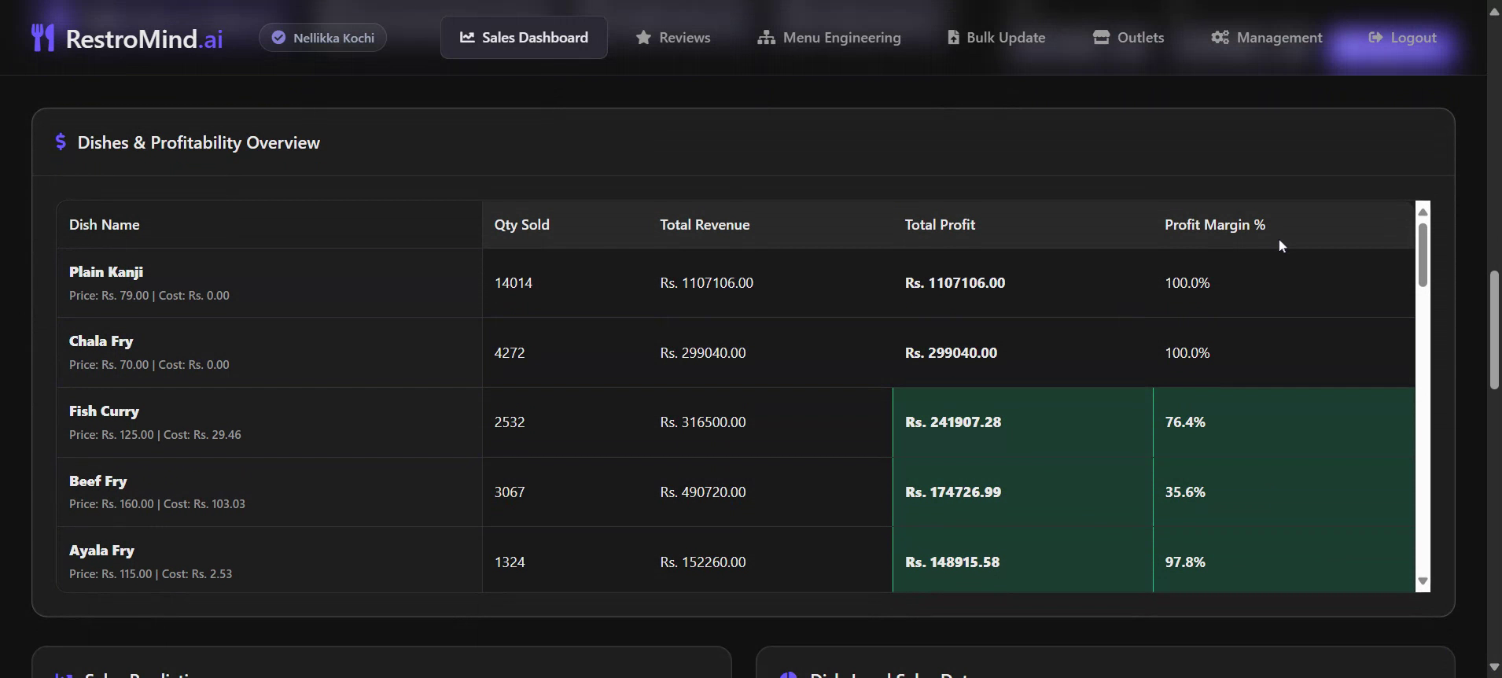Select the Chala Fry dish name
Viewport: 1502px width, 678px height.
[101, 341]
